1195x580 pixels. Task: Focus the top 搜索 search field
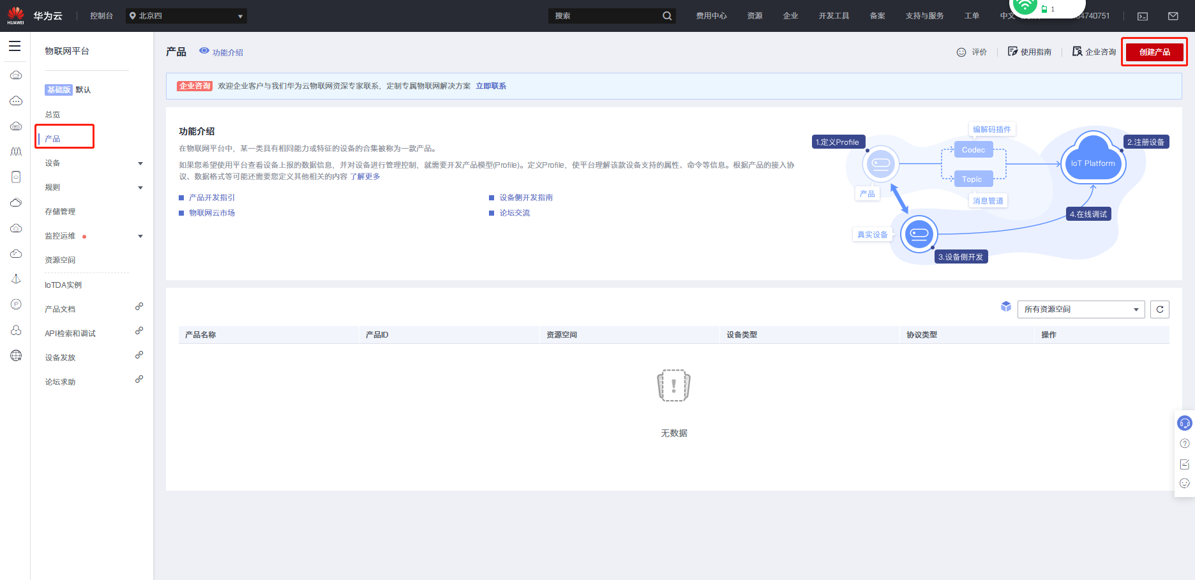point(604,16)
